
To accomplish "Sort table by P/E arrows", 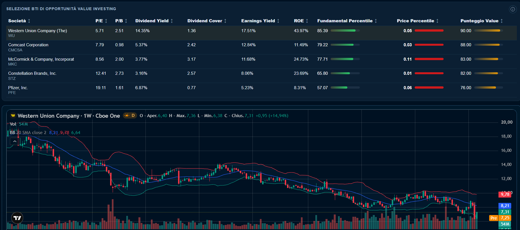I will 106,21.
